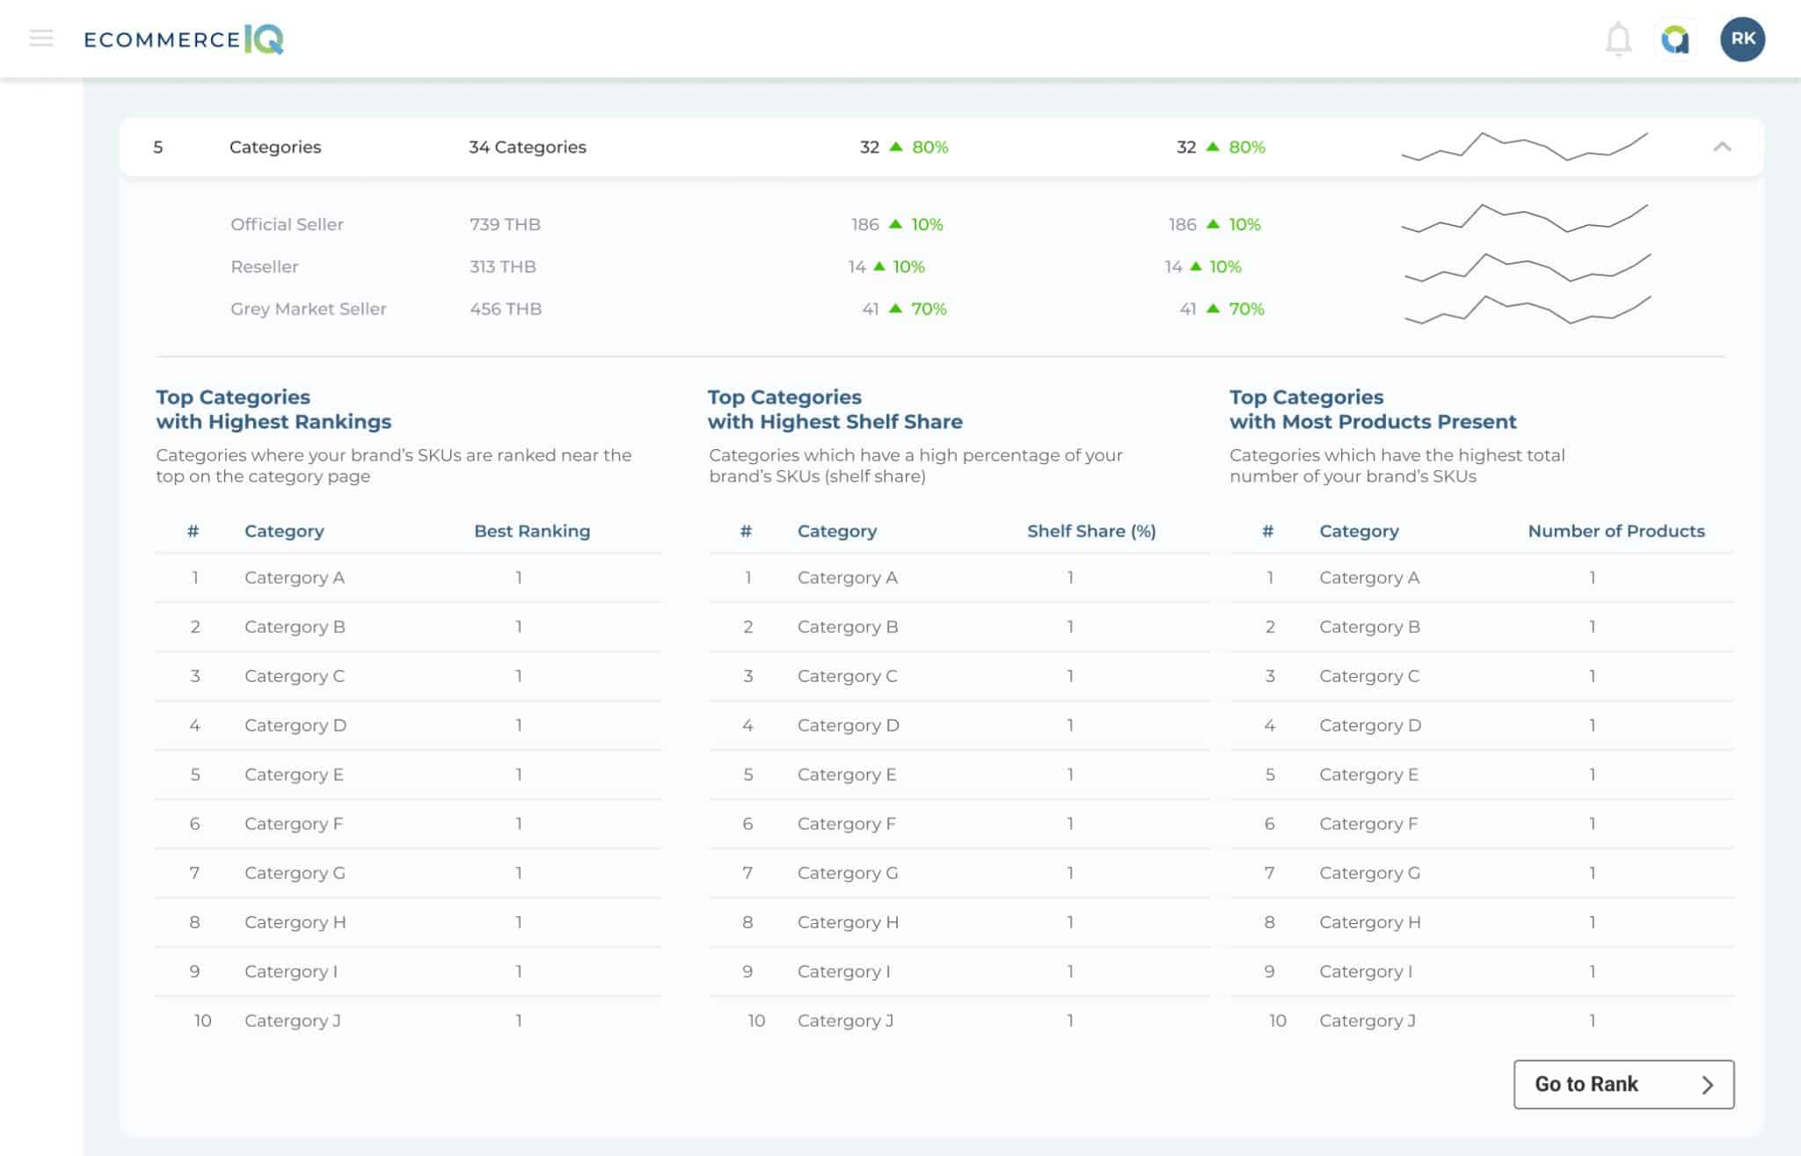Click Catergory E in Shelf Share table
Image resolution: width=1801 pixels, height=1156 pixels.
(847, 774)
